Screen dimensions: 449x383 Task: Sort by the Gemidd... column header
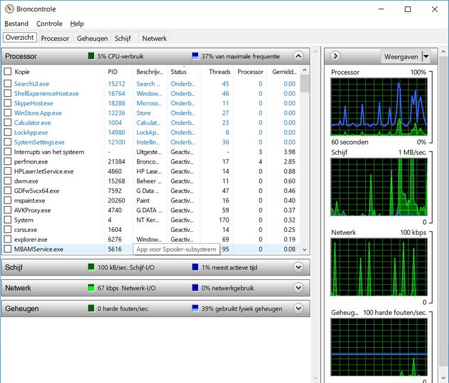click(283, 72)
